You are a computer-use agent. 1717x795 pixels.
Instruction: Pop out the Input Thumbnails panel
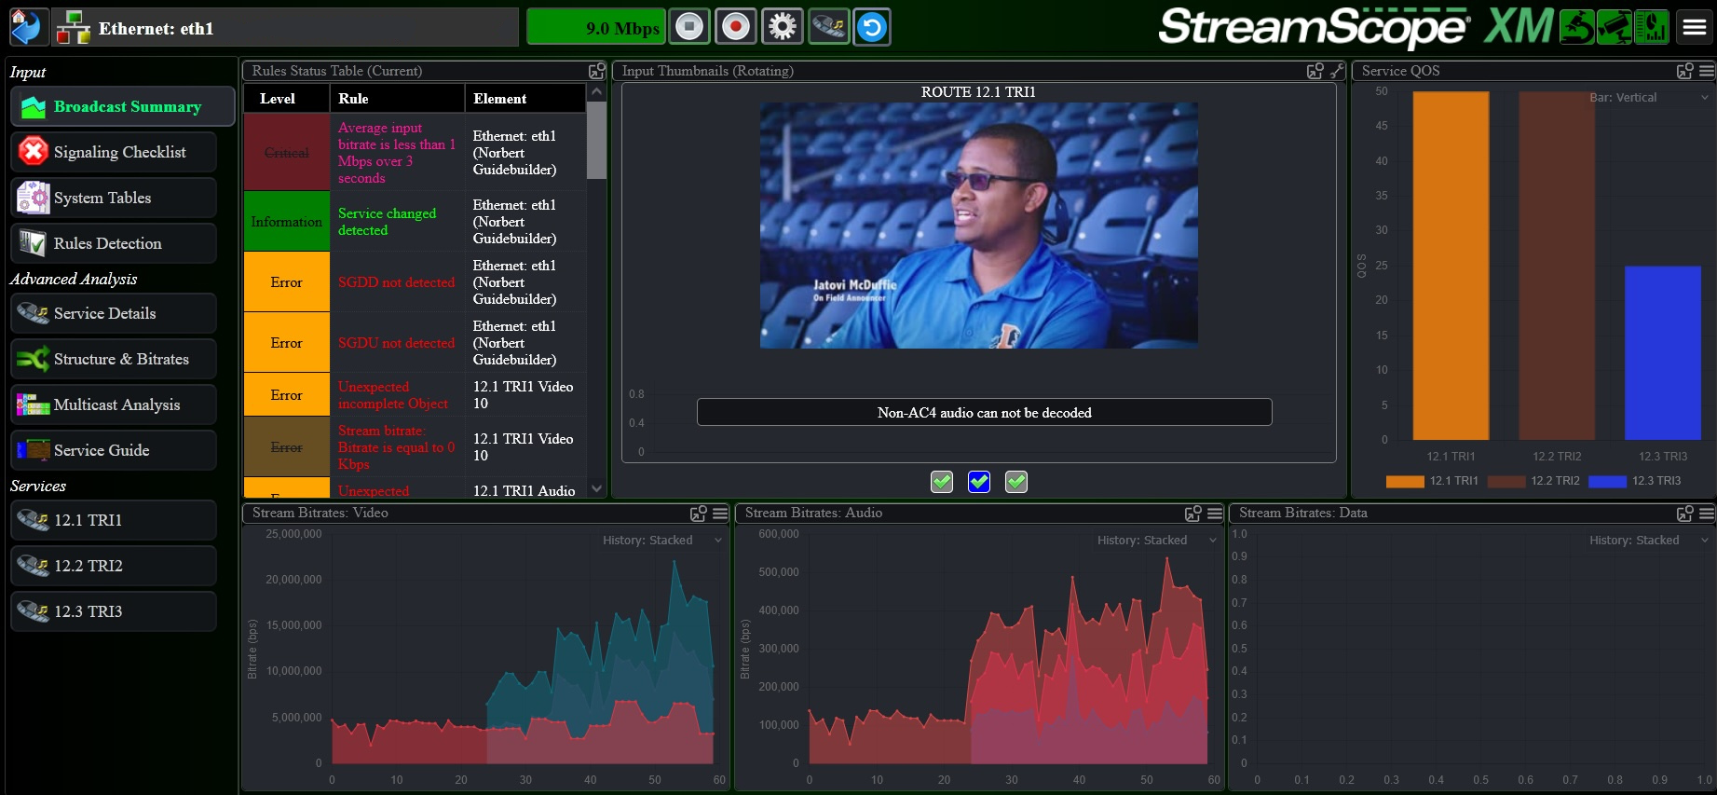[x=1315, y=71]
